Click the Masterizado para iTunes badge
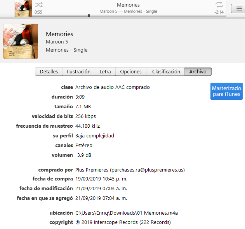245x229 pixels. click(226, 91)
